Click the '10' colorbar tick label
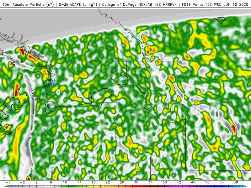Image resolution: width=251 pixels, height=188 pixels. tap(65, 182)
